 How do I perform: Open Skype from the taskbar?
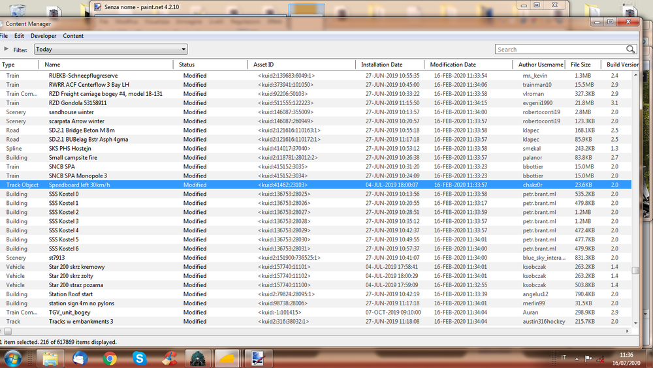point(140,358)
